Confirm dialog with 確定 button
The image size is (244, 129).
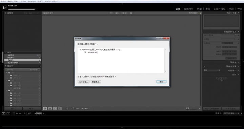[x=161, y=82]
